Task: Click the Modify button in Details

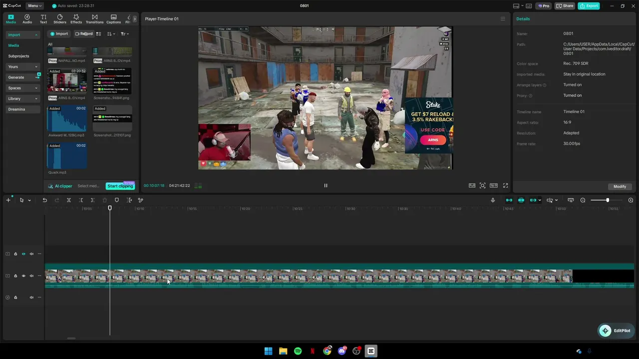Action: pyautogui.click(x=620, y=186)
